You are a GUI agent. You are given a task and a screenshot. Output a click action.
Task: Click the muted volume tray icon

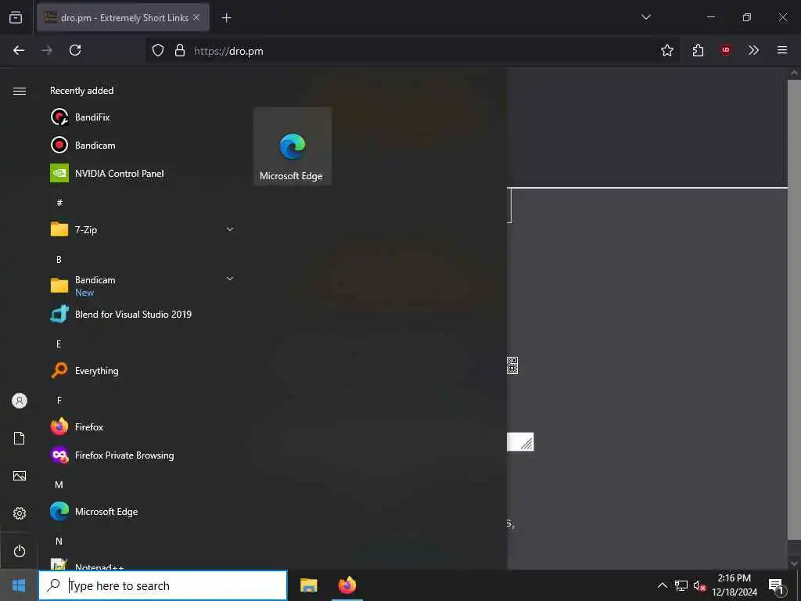point(699,585)
